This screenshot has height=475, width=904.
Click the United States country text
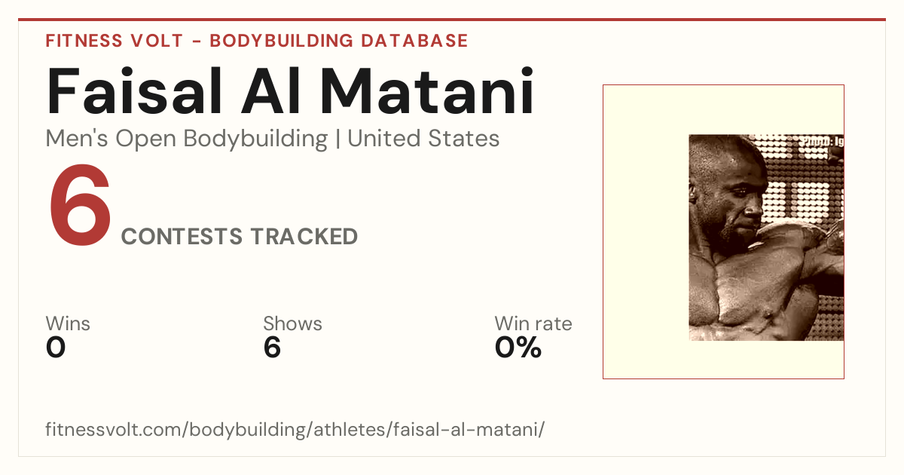tap(423, 139)
